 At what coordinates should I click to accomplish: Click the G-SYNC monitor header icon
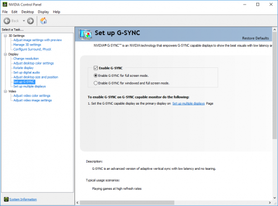85,35
